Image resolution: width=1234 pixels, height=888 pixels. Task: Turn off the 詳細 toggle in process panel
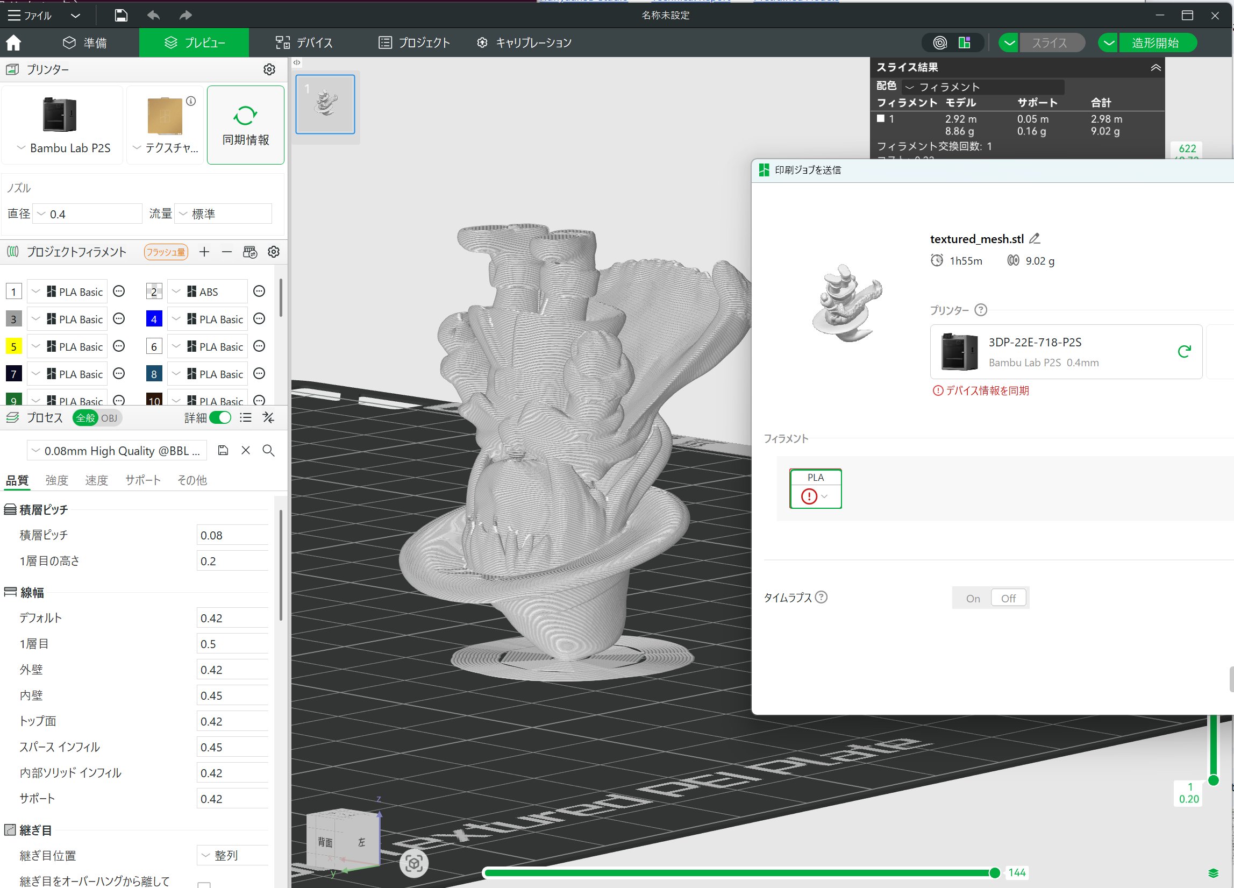(x=222, y=417)
